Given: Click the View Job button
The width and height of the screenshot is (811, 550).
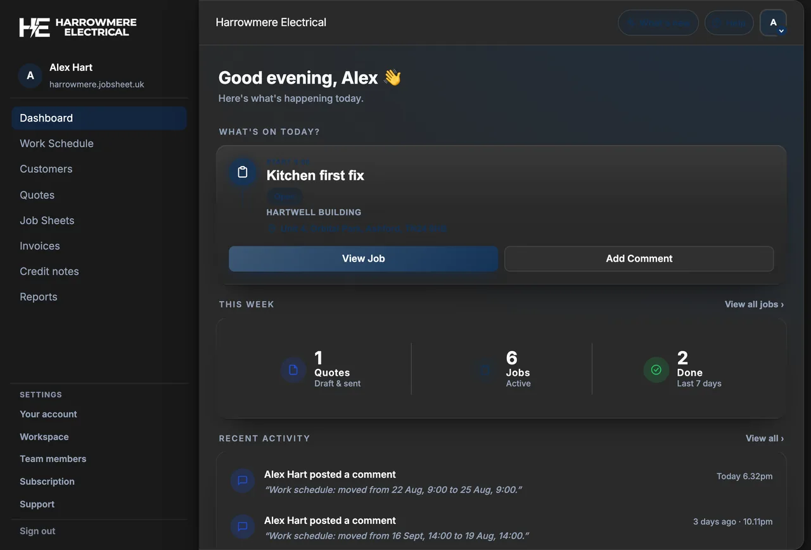Looking at the screenshot, I should pyautogui.click(x=363, y=259).
